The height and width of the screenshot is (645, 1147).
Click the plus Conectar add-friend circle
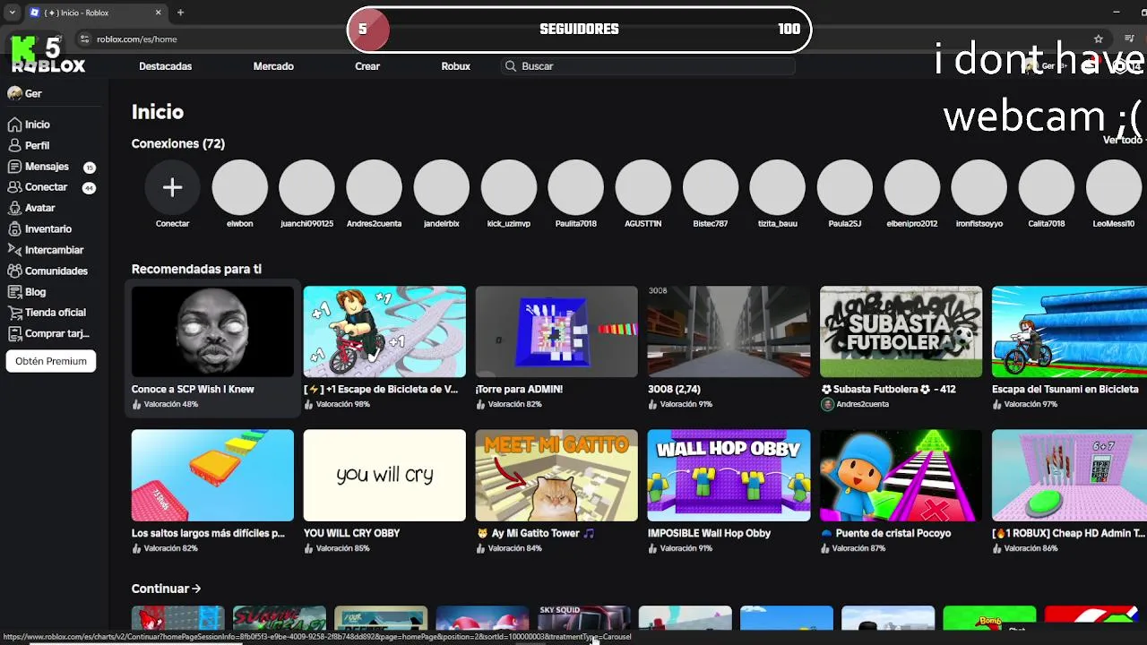pyautogui.click(x=172, y=187)
